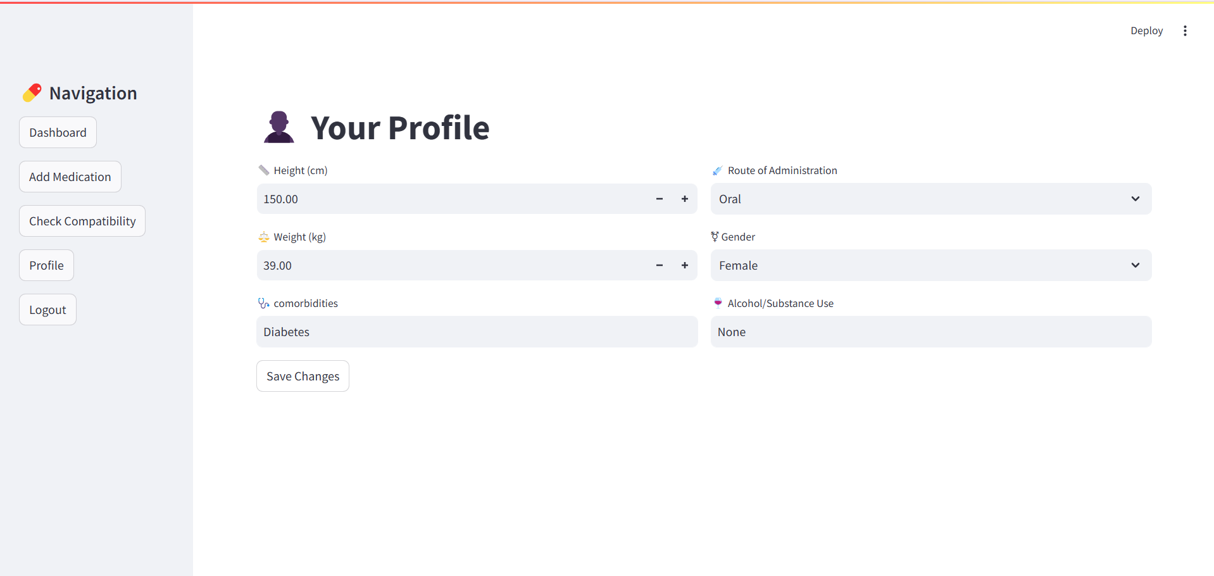Click the Deploy button
The height and width of the screenshot is (576, 1214).
1146,31
